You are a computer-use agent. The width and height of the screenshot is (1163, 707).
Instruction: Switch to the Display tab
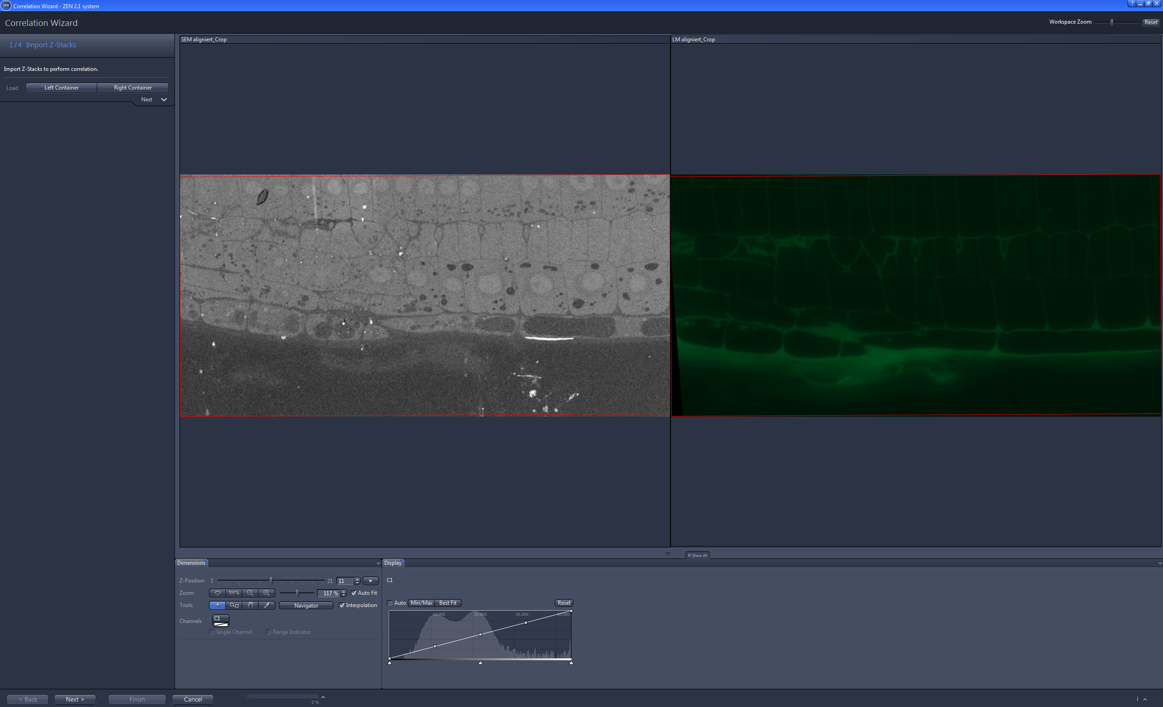(393, 563)
